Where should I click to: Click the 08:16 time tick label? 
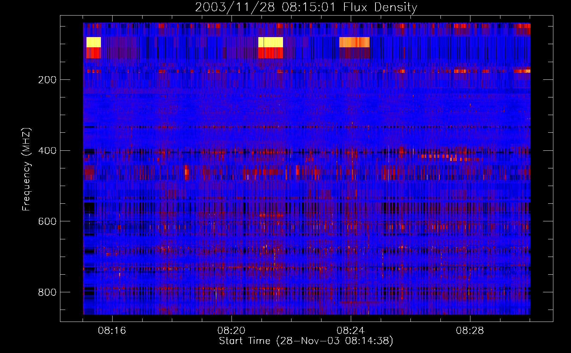[x=112, y=331]
